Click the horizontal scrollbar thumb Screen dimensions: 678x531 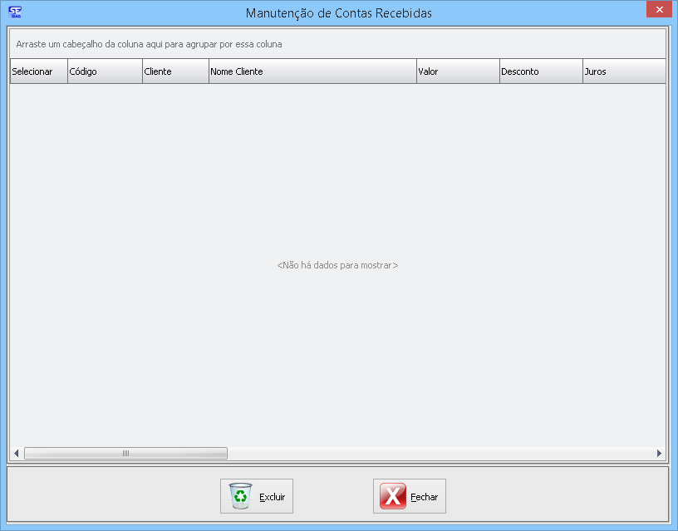click(125, 454)
